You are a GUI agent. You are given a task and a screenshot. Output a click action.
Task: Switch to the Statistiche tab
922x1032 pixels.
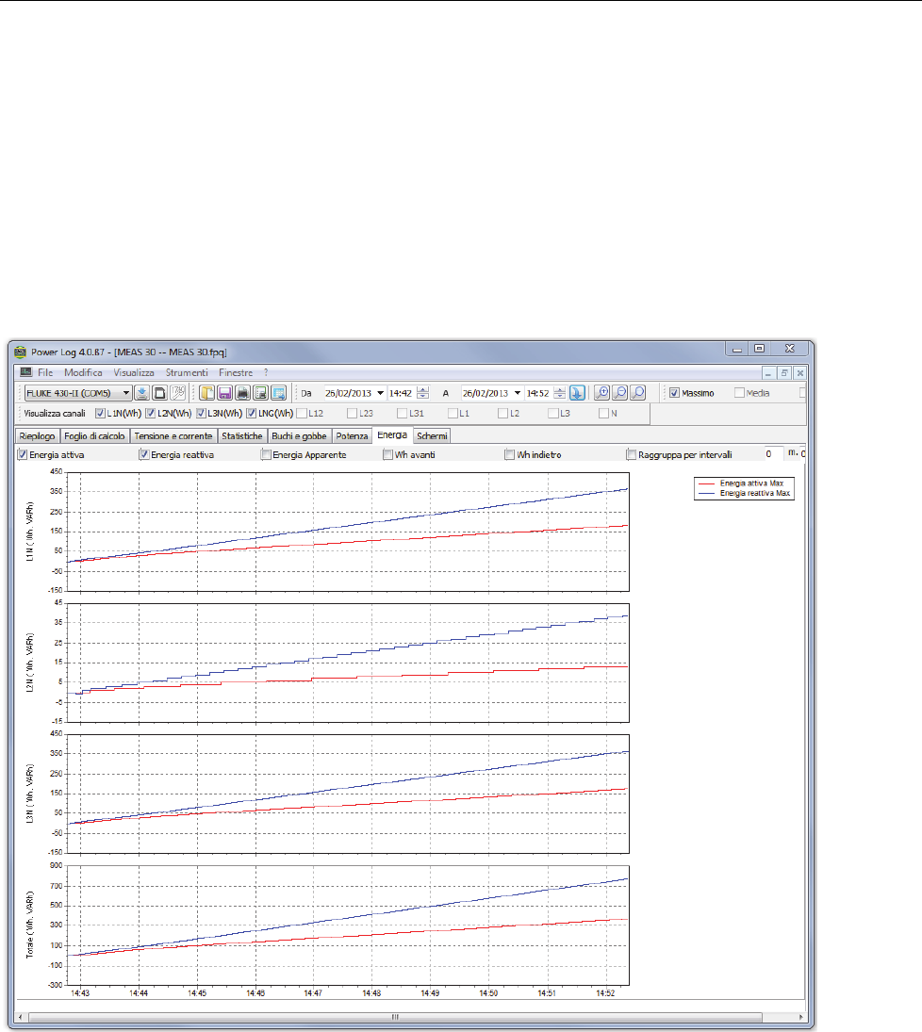241,435
